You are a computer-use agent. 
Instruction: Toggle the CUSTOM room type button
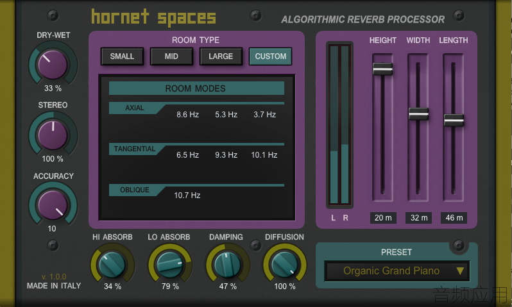tap(270, 56)
